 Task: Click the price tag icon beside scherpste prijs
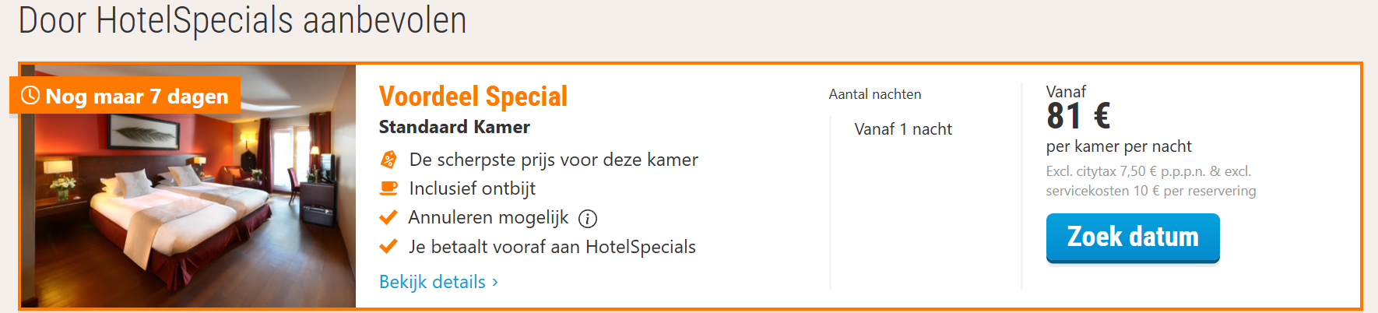(388, 160)
